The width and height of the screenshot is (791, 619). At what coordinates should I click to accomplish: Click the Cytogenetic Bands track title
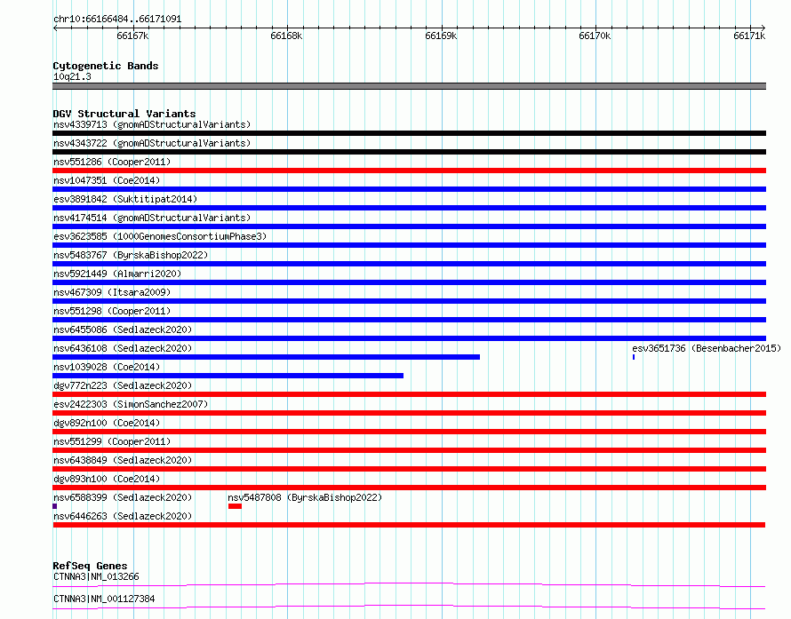pos(106,66)
